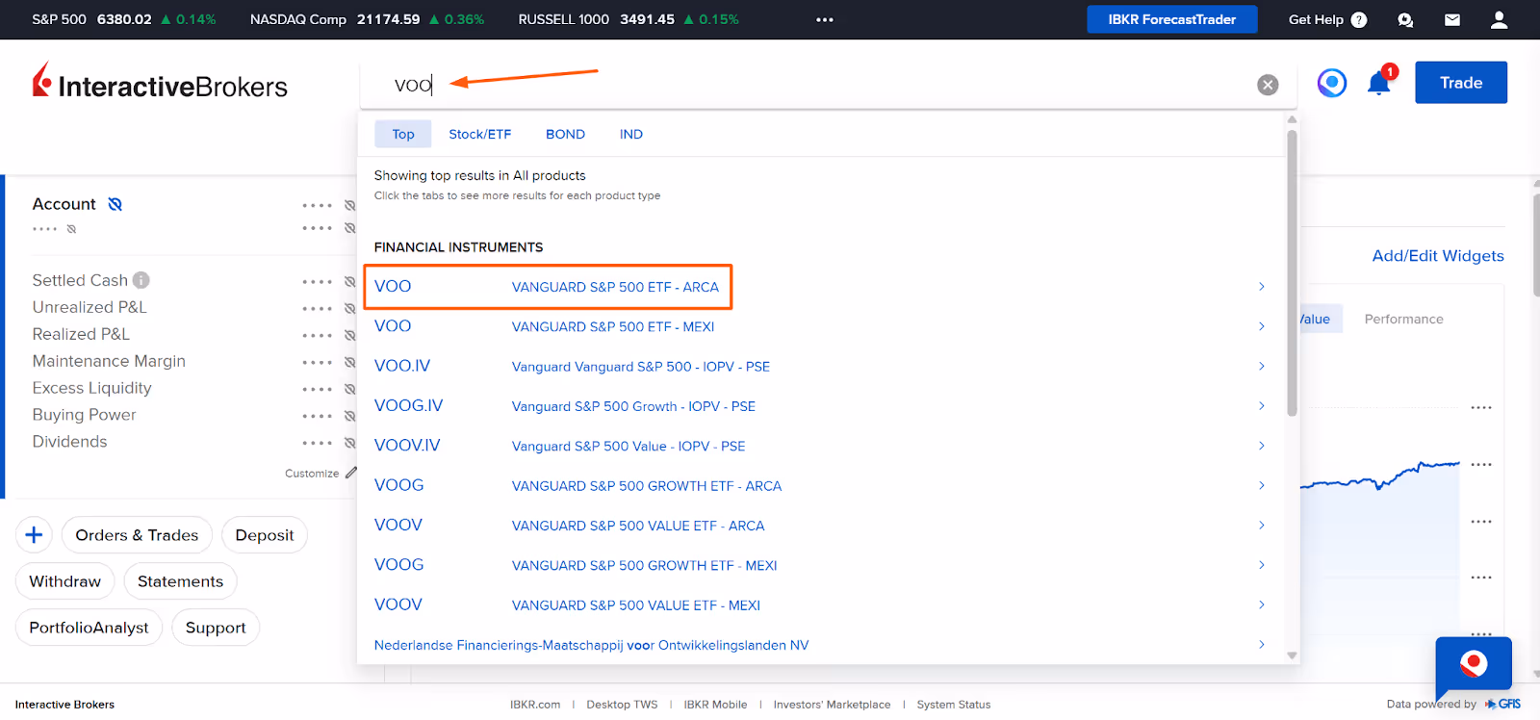Reveal hidden Realized P&L value

(350, 335)
